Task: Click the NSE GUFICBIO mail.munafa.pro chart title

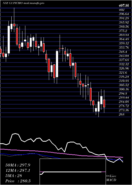Action: tap(23, 3)
